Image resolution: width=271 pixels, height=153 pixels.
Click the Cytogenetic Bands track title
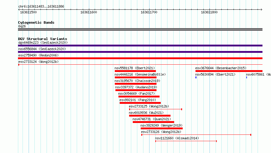(x=36, y=22)
